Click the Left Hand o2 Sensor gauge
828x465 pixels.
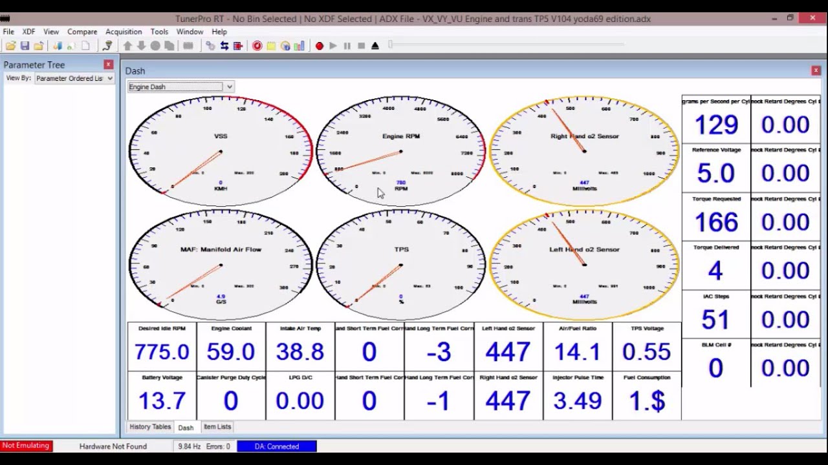(584, 264)
